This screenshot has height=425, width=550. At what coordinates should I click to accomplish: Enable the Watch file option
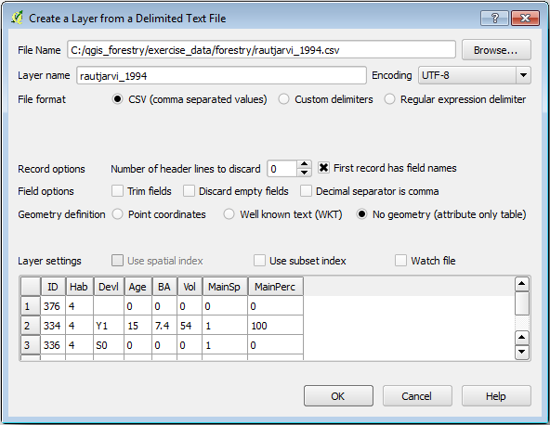(400, 261)
